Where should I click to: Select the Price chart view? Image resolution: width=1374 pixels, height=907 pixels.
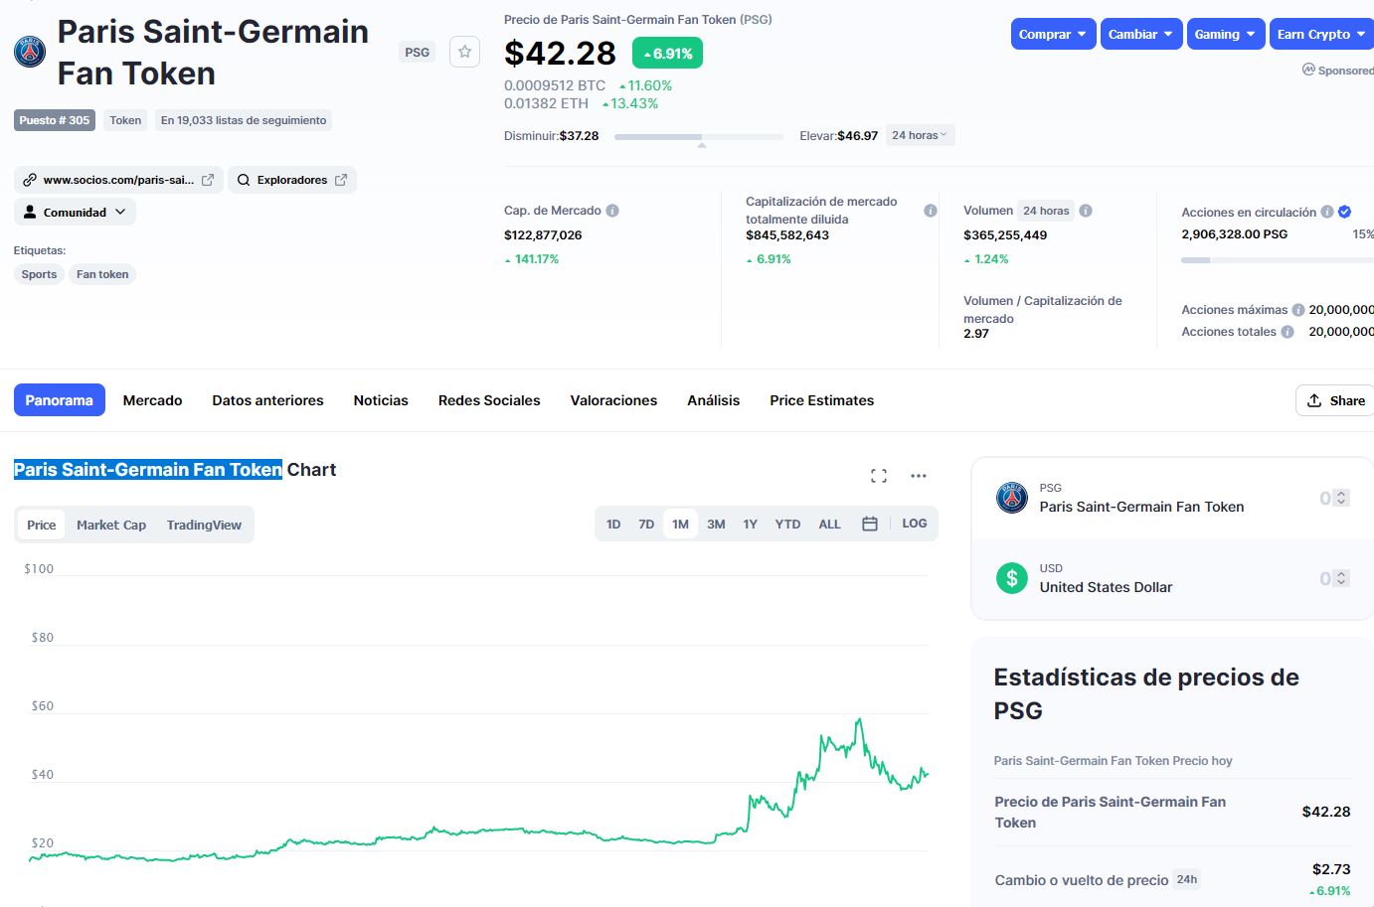coord(42,525)
